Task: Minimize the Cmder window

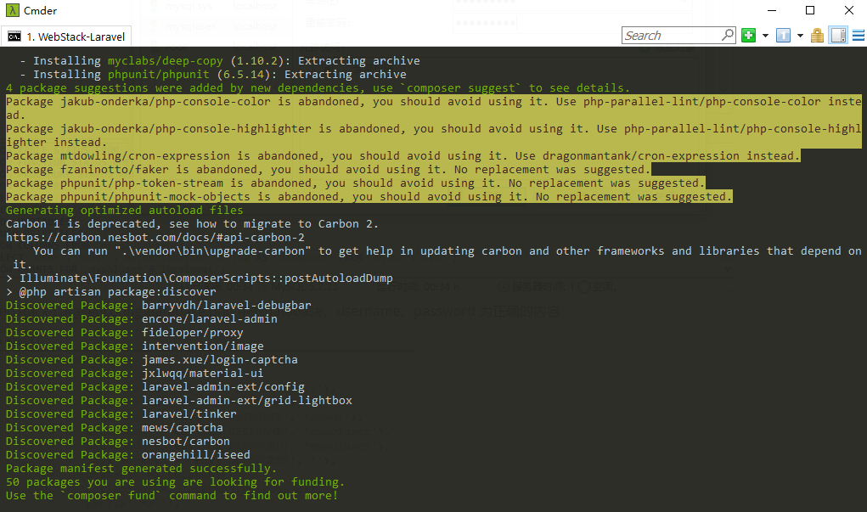Action: (x=772, y=10)
